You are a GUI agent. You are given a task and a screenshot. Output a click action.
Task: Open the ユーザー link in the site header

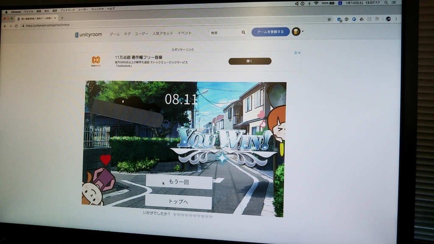[142, 33]
